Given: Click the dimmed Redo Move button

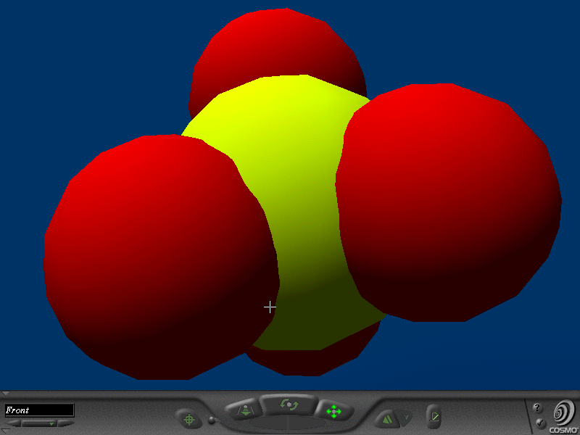Looking at the screenshot, I should point(406,418).
